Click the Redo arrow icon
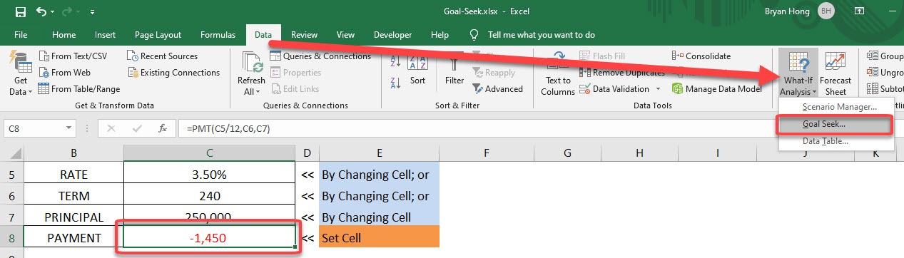 66,12
